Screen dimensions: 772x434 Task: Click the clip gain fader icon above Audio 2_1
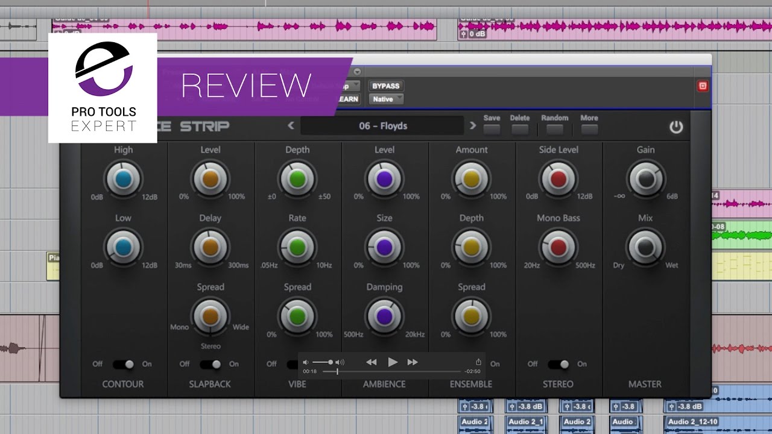tap(511, 406)
